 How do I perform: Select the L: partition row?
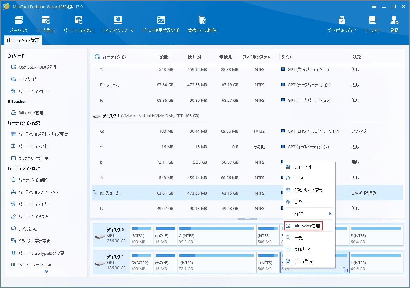[x=247, y=208]
